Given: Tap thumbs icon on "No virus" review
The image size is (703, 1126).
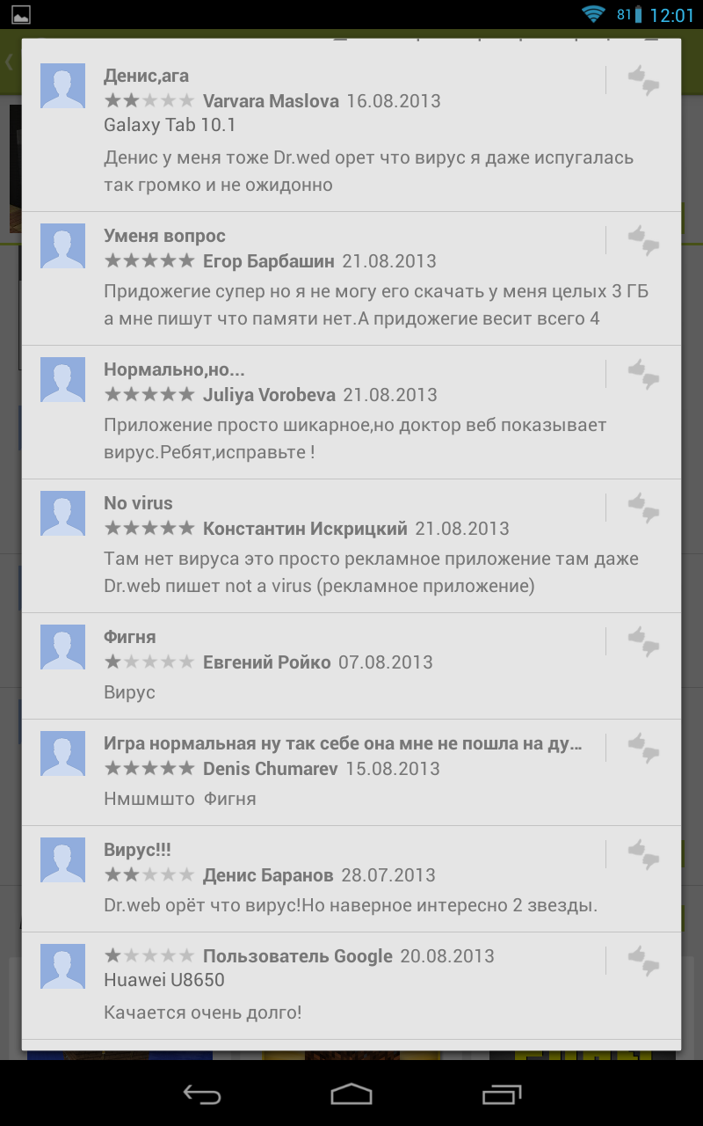Looking at the screenshot, I should click(x=643, y=508).
